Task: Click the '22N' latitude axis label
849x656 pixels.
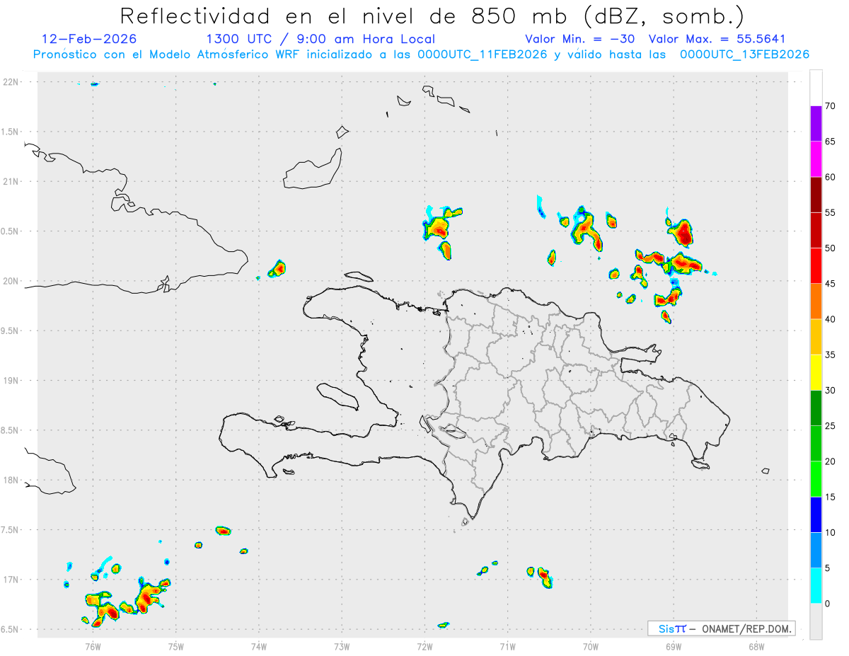Action: tap(12, 82)
